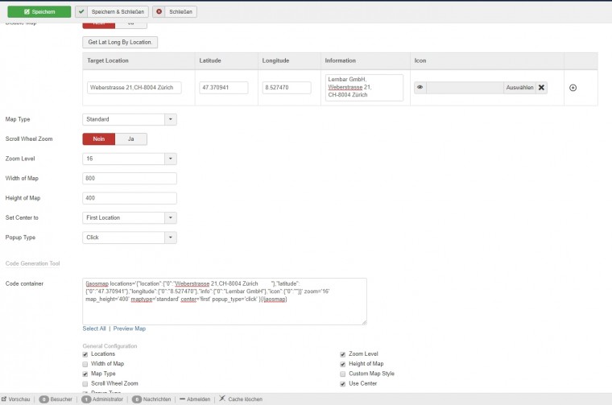Add a new location row with plus icon
612x405 pixels.
573,88
